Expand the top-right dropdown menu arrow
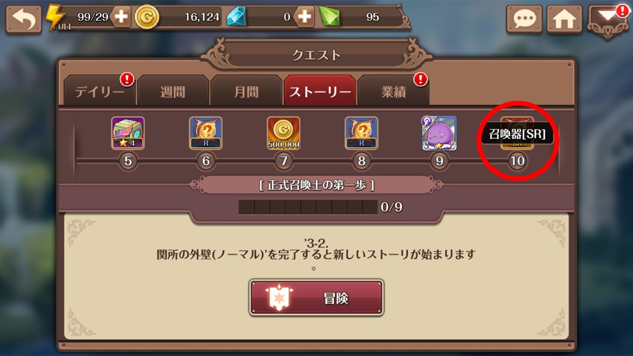This screenshot has width=633, height=356. click(608, 20)
